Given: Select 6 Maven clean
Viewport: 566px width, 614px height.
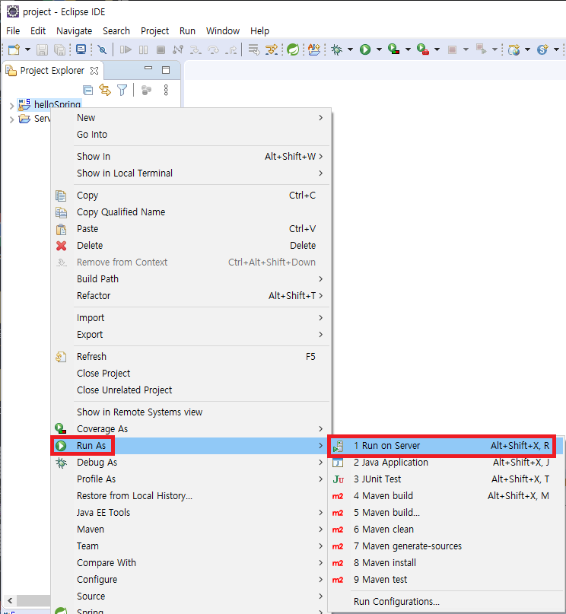Looking at the screenshot, I should 446,529.
